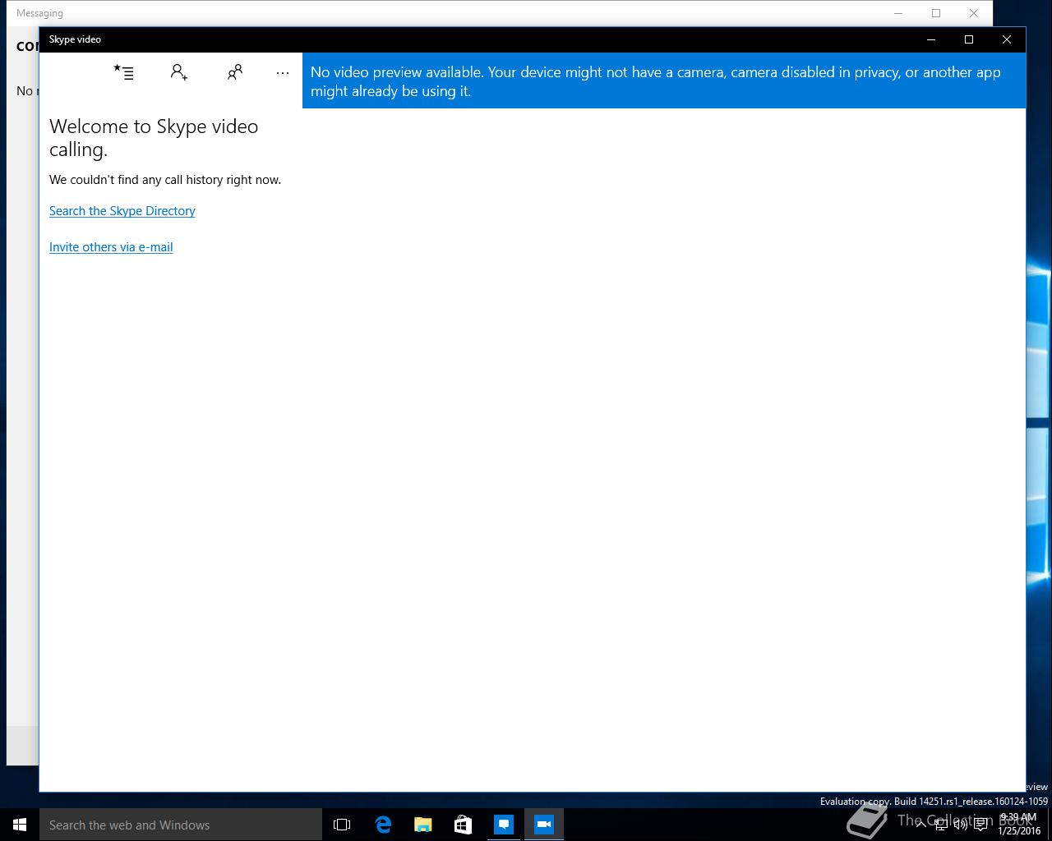Focus the Search the web and Windows box
The height and width of the screenshot is (841, 1052).
pyautogui.click(x=181, y=825)
